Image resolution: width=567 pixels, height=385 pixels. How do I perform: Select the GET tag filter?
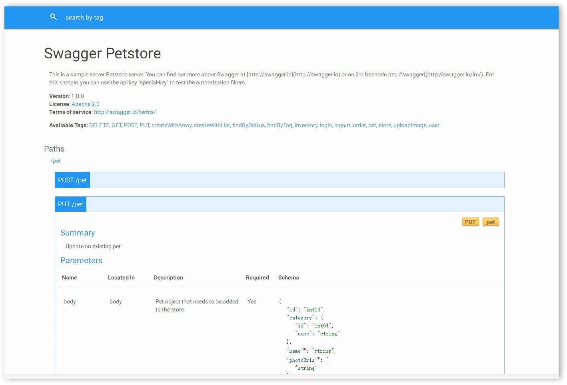(116, 125)
